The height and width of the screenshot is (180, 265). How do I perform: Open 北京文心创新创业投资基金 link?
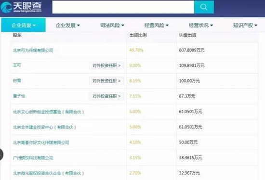[x=48, y=112]
